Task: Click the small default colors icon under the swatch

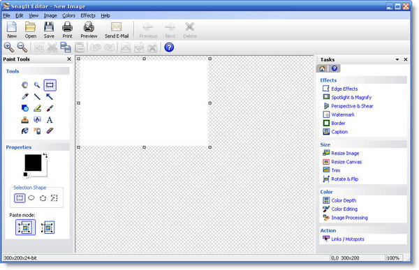Action: (26, 174)
